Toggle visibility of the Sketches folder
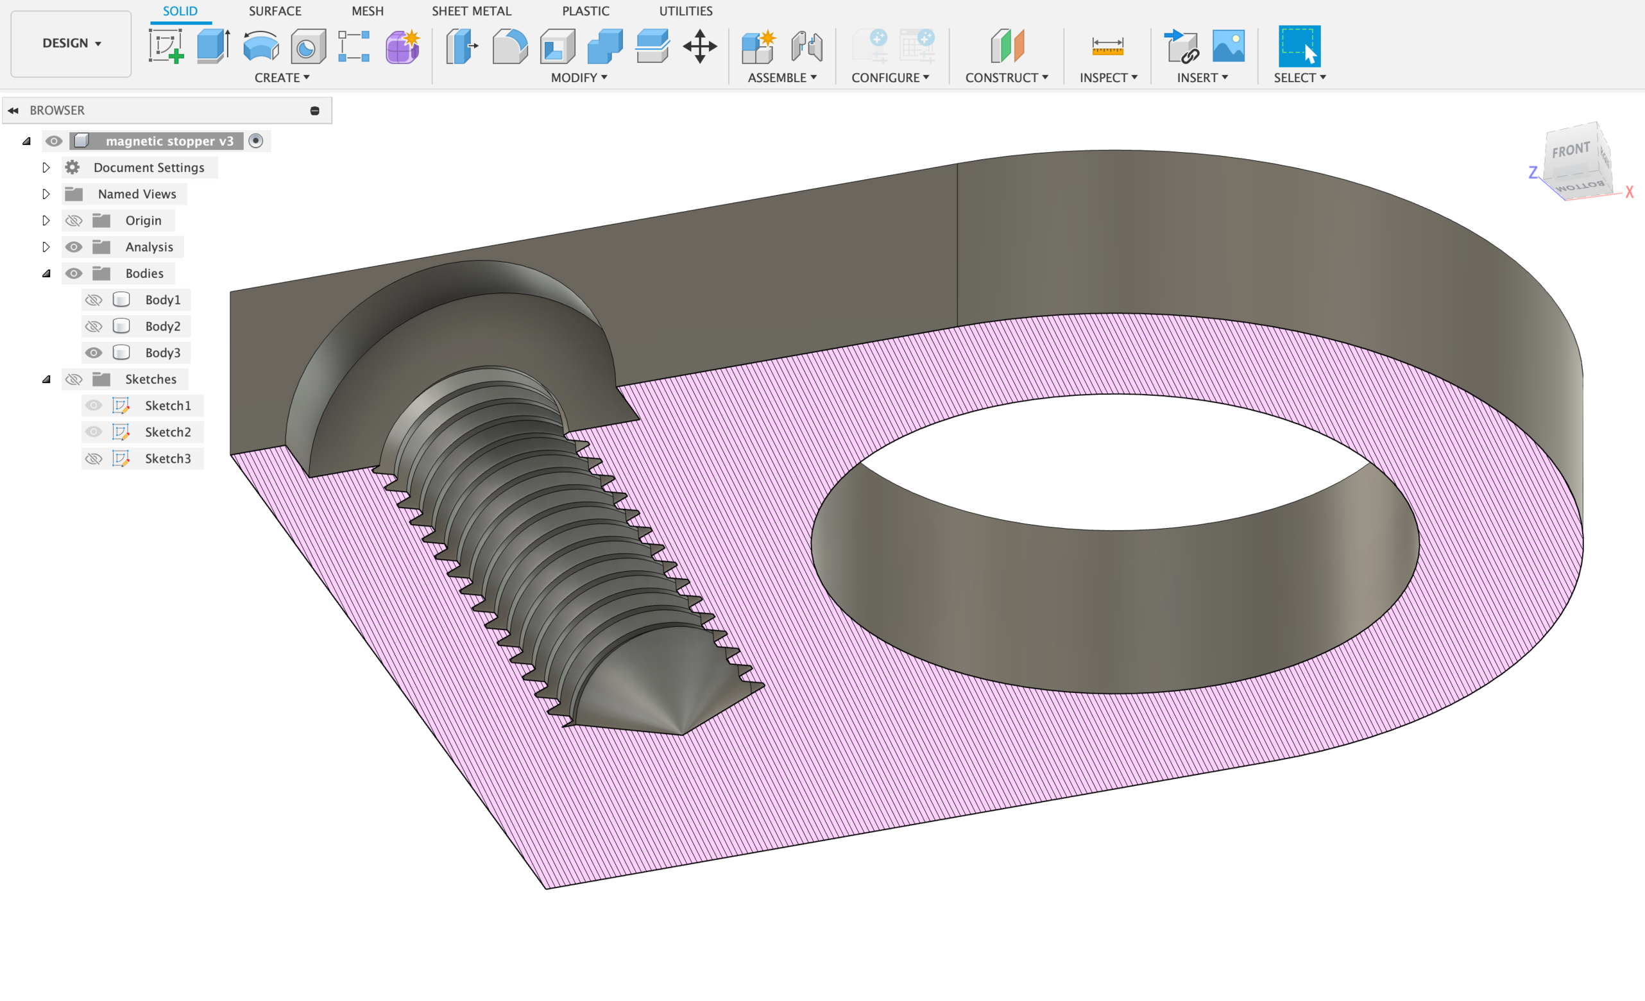Screen dimensions: 1645x1001 pos(74,379)
